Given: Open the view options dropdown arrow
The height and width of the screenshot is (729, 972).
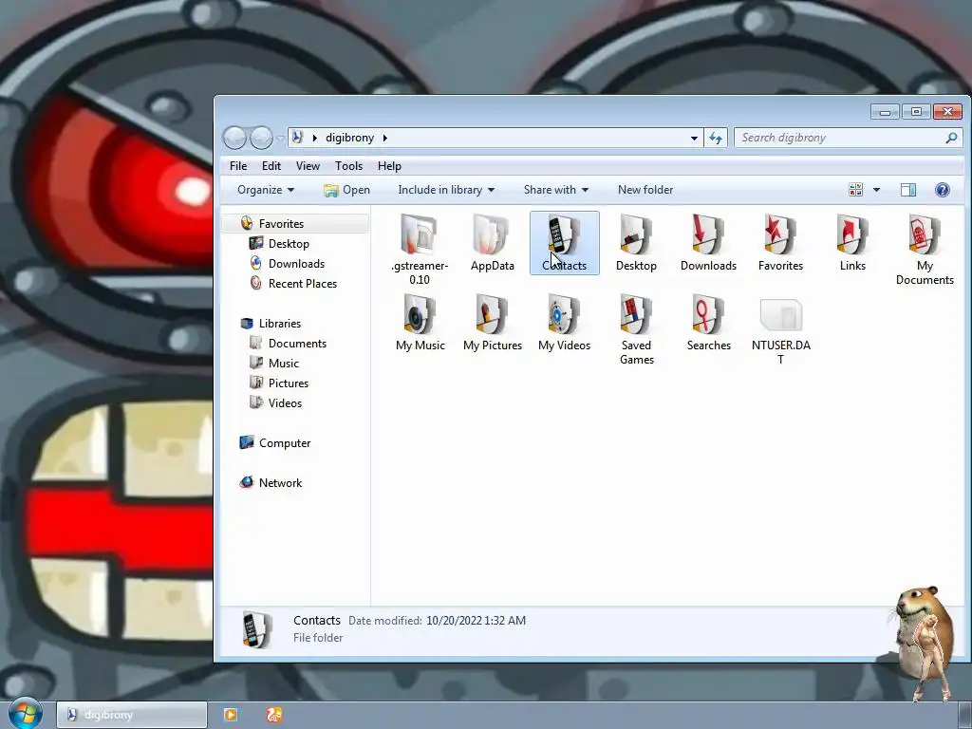Looking at the screenshot, I should [x=876, y=190].
